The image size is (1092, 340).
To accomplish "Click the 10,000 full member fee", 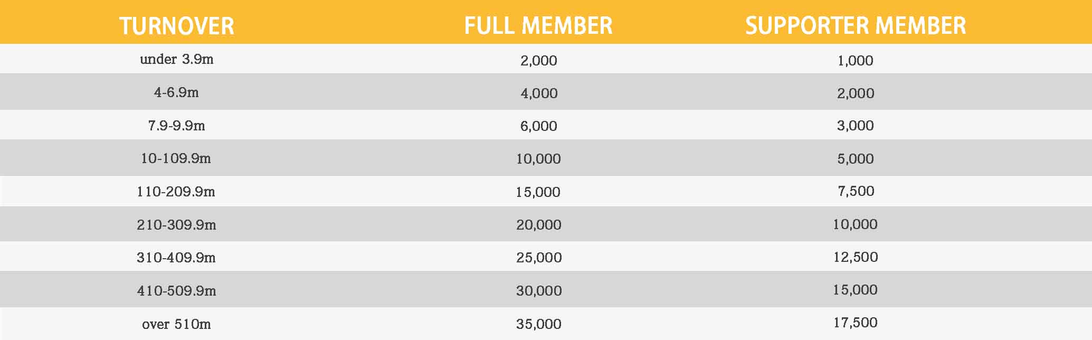I will pyautogui.click(x=538, y=159).
